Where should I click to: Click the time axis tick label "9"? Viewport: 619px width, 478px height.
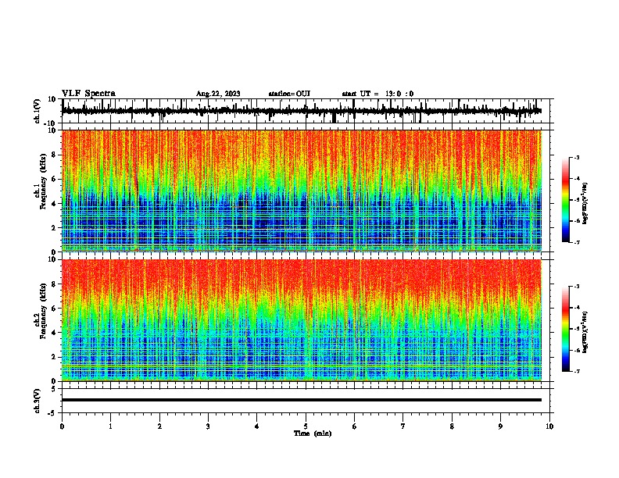tap(500, 426)
